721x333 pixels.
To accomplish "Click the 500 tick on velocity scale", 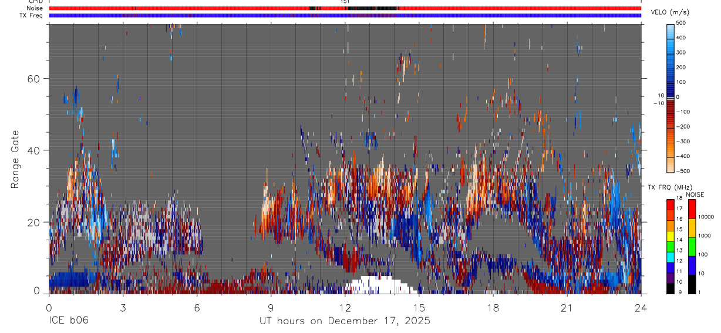I will 682,23.
